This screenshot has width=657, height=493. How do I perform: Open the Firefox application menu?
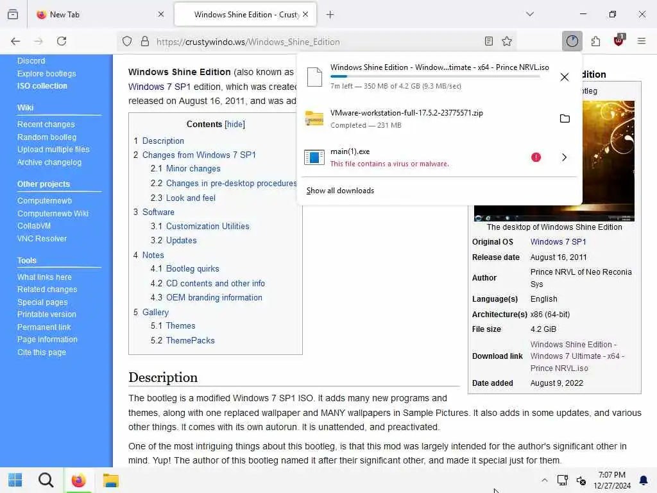(x=642, y=41)
